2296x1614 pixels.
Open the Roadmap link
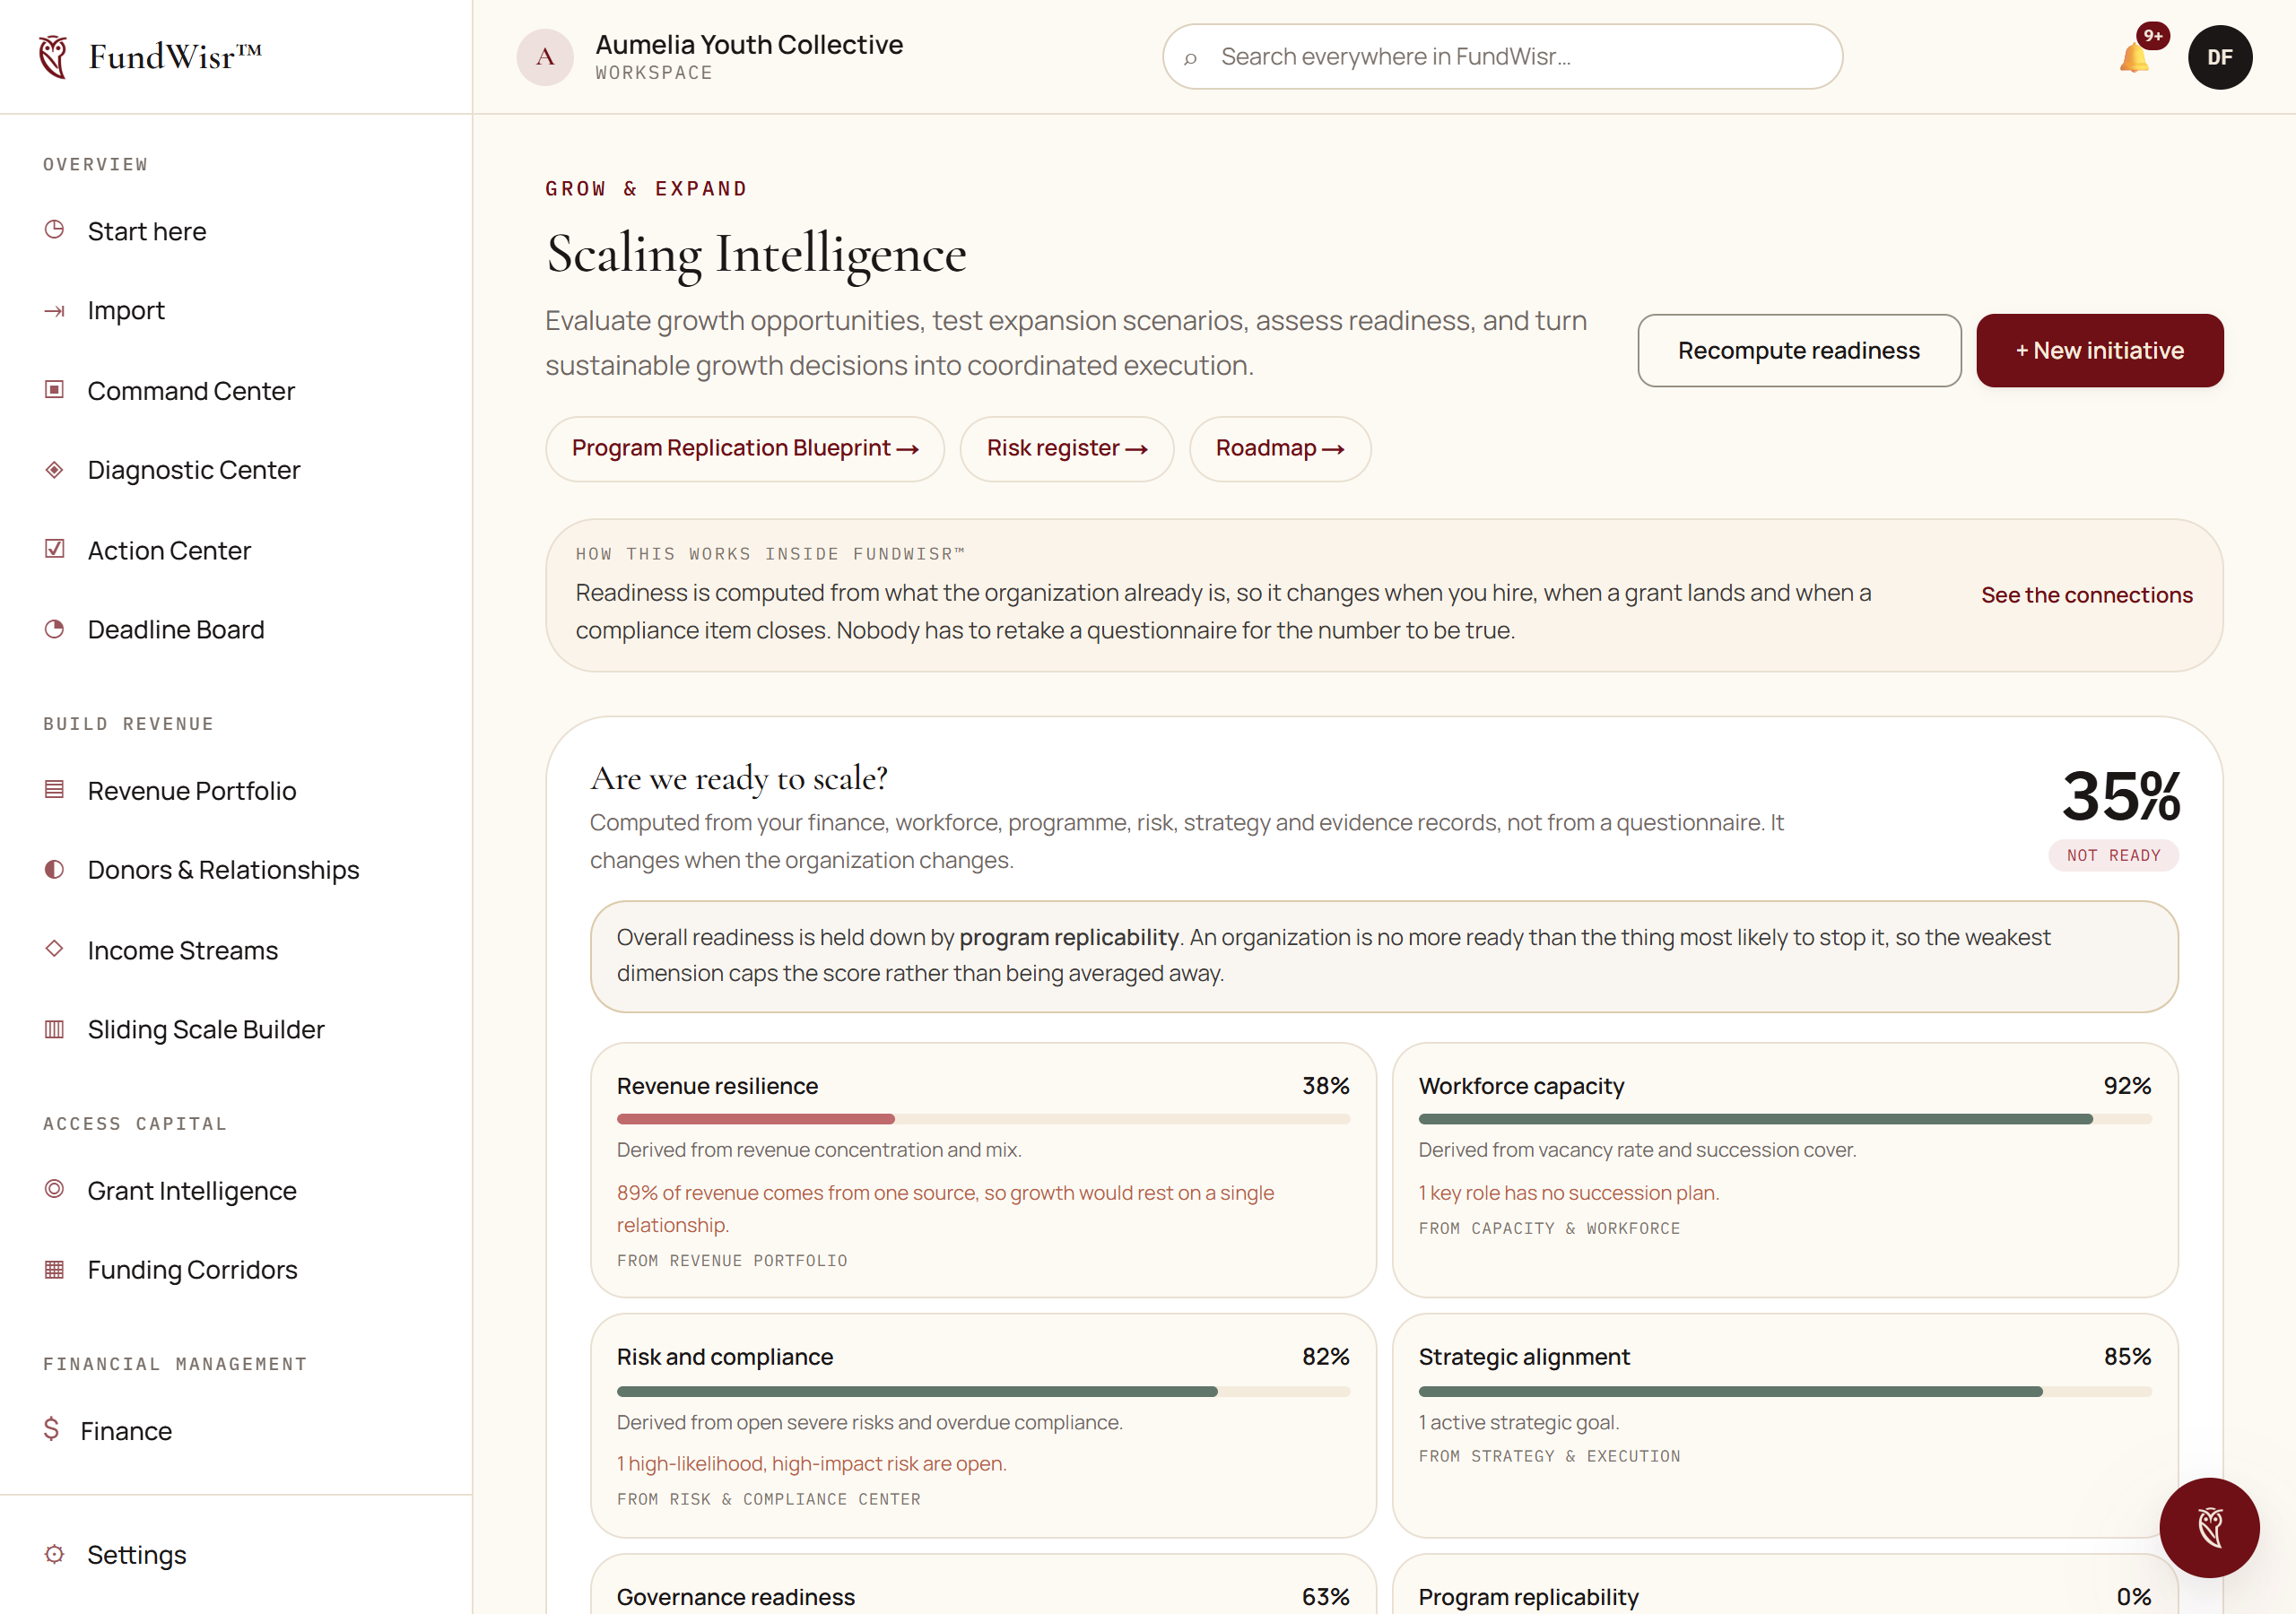click(1280, 449)
